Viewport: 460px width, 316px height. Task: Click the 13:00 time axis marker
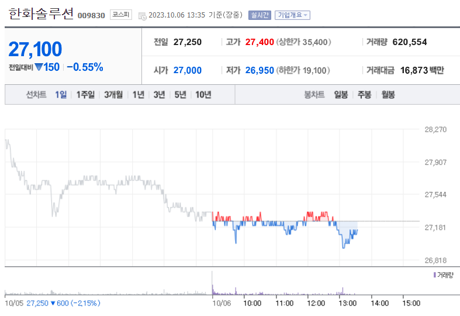pos(348,303)
